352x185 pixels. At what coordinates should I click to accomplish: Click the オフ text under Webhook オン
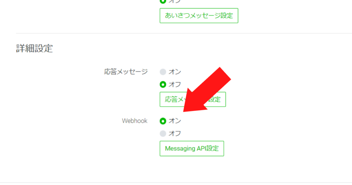point(175,133)
